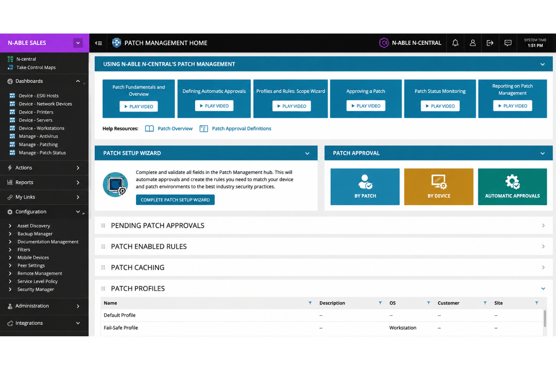The width and height of the screenshot is (556, 370).
Task: Play the Reporting on Patch Management video
Action: [512, 106]
